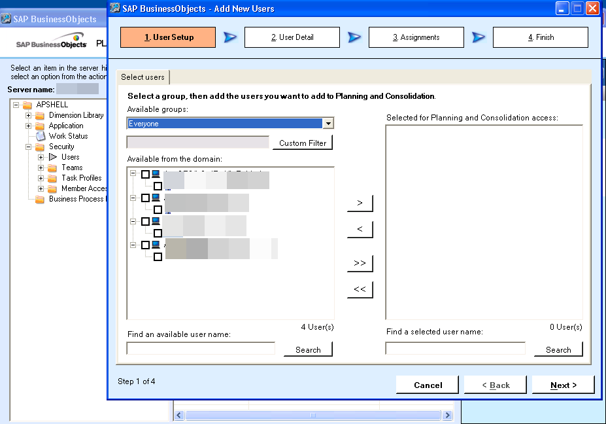Screen dimensions: 606x424
Task: Click the Task Profiles folder icon
Action: pyautogui.click(x=52, y=178)
